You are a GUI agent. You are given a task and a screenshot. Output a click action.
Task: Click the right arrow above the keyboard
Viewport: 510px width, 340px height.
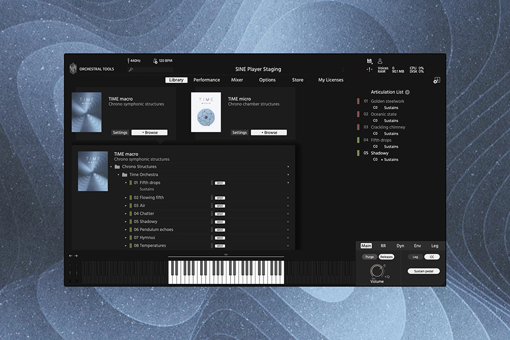[x=76, y=256]
